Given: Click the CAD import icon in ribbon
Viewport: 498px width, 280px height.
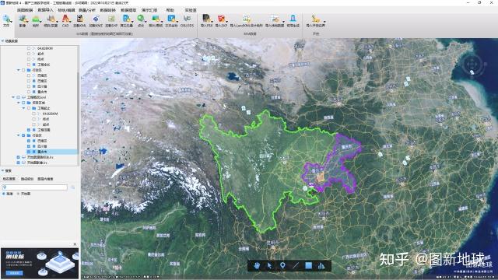Looking at the screenshot, I should pos(65,19).
